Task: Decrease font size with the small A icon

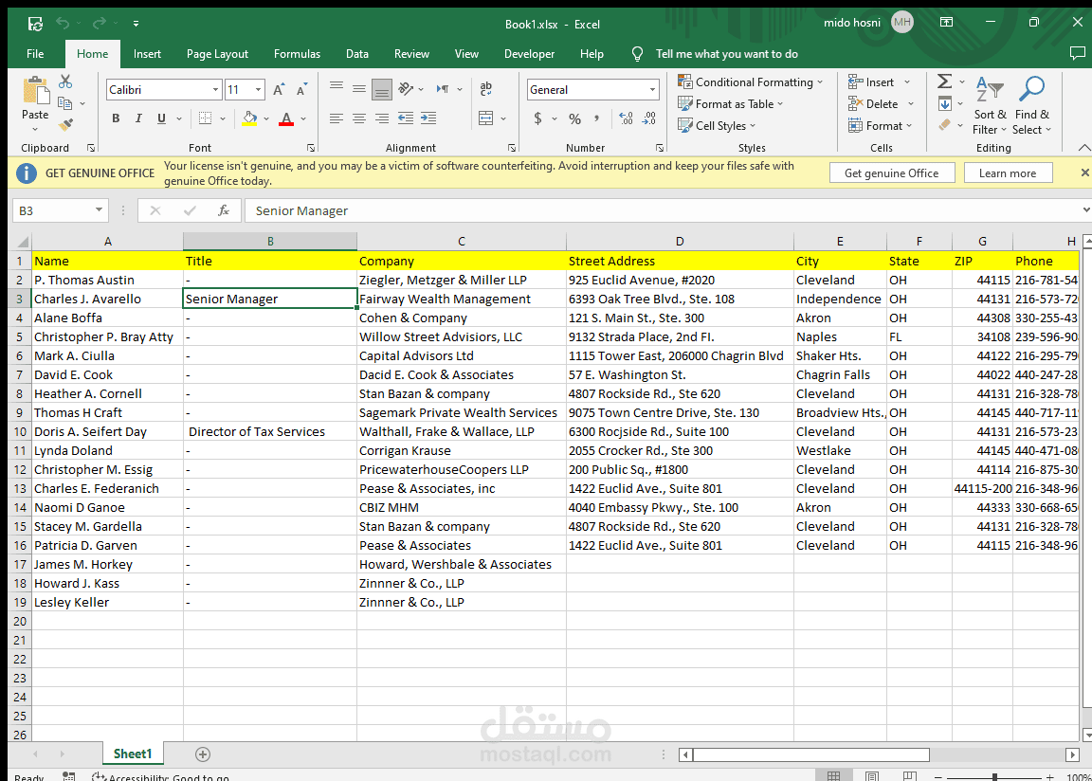Action: click(301, 90)
